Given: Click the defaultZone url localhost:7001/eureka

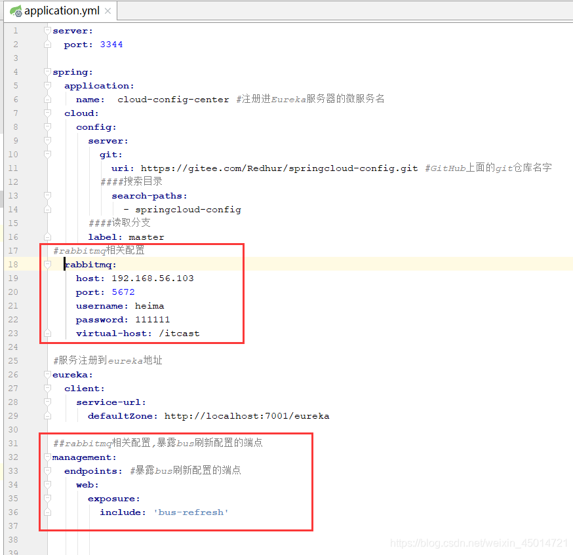Looking at the screenshot, I should coord(247,416).
